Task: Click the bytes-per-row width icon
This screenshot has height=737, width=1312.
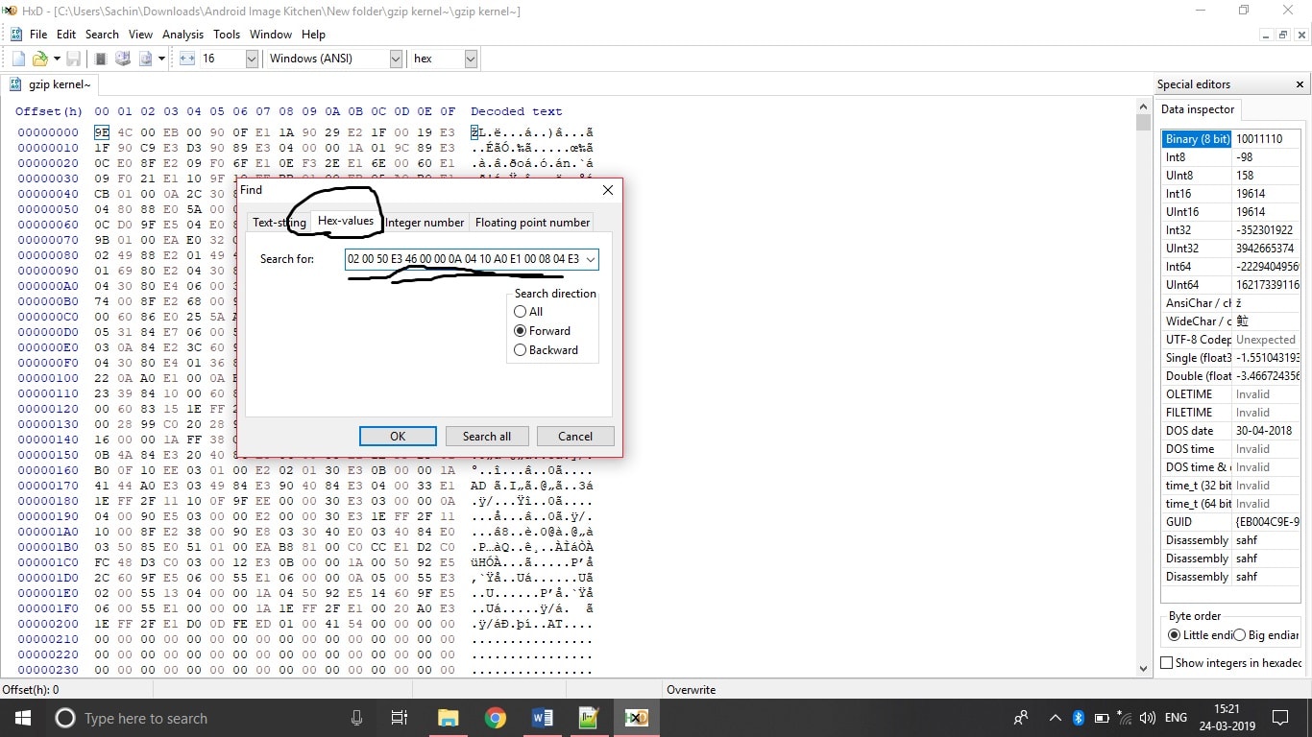Action: (187, 59)
